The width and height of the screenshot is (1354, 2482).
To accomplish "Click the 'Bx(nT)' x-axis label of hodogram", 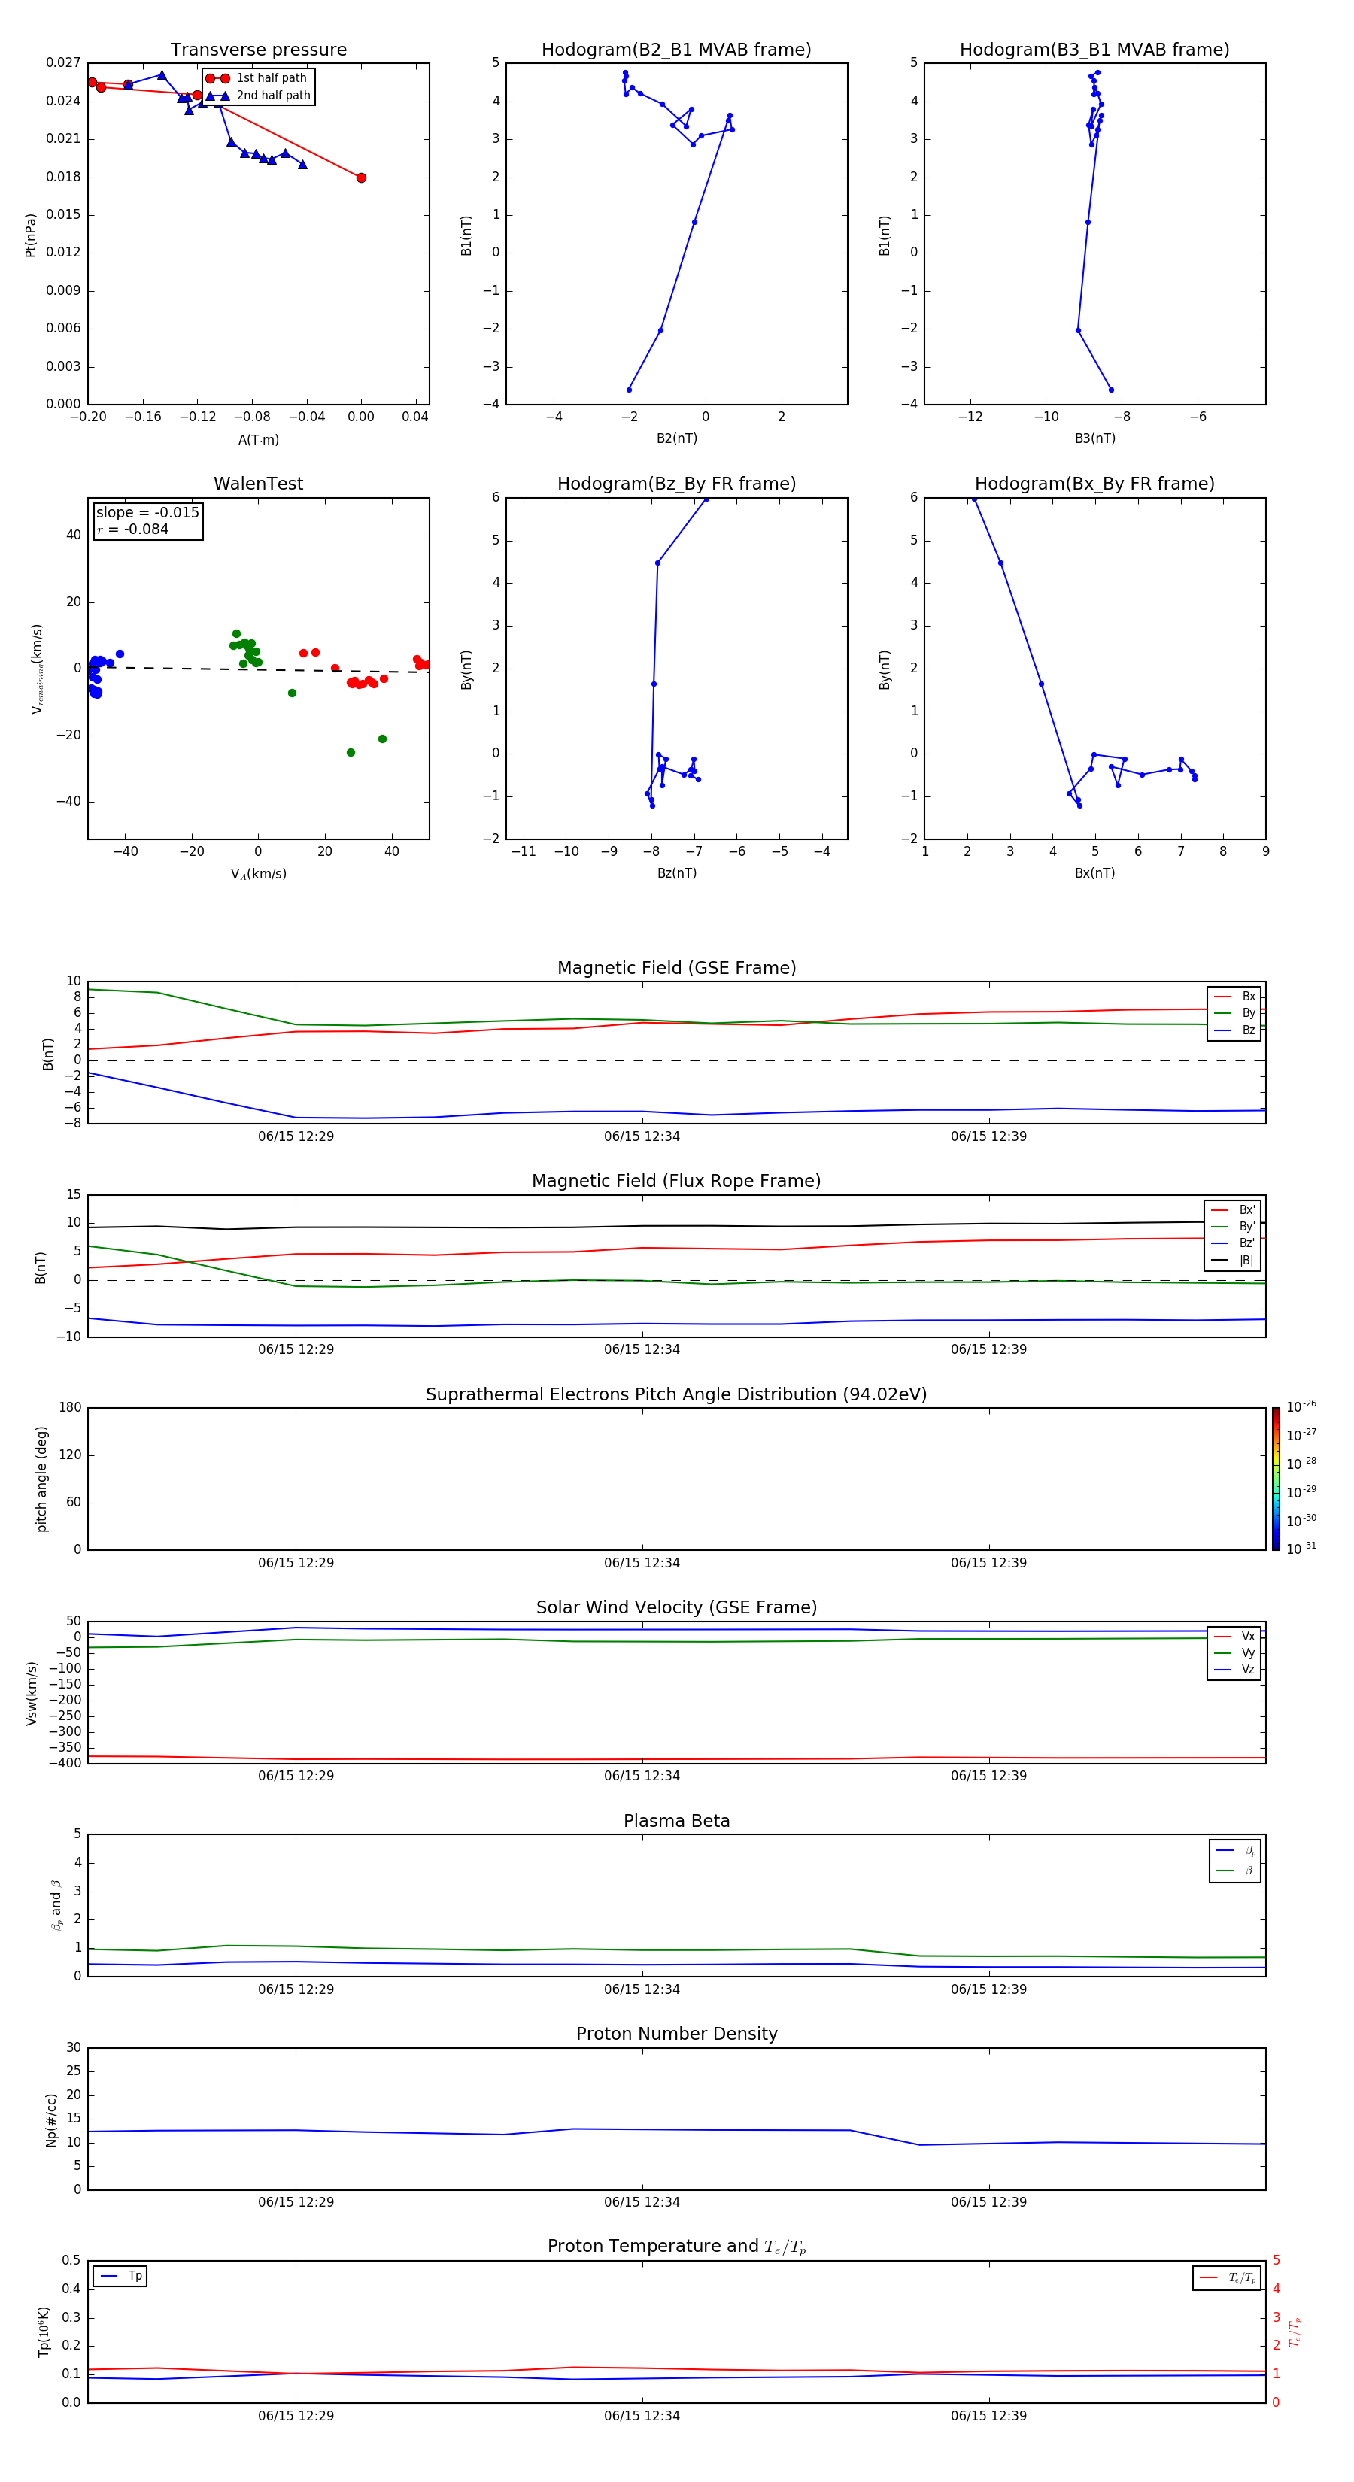I will (1094, 873).
